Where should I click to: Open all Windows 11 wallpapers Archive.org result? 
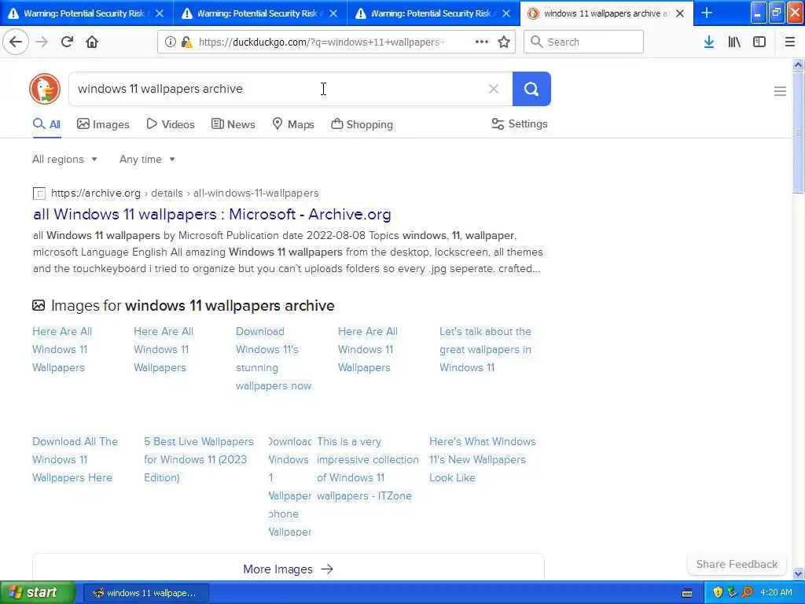pos(212,214)
